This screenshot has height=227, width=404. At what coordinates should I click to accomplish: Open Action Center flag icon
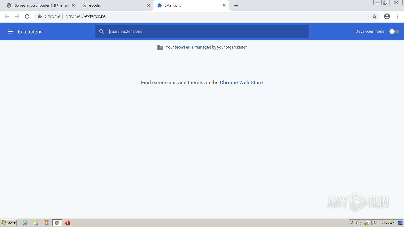click(x=374, y=223)
